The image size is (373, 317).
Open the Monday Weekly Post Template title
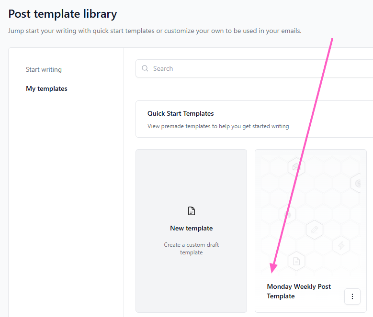[x=299, y=291]
